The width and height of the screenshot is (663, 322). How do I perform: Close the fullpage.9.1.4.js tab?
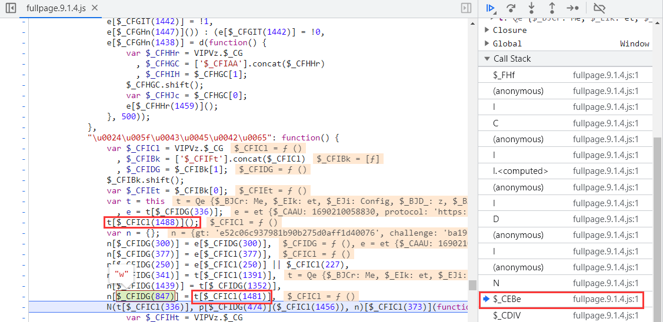(x=95, y=9)
